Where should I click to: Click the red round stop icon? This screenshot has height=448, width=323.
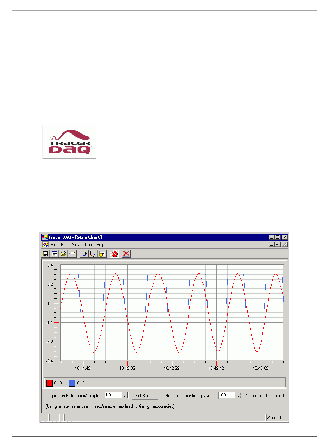click(115, 254)
